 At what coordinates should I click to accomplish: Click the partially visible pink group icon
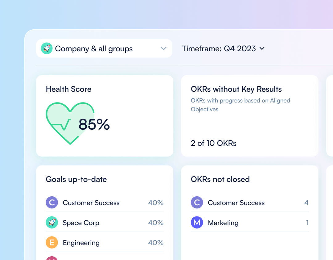[52, 259]
